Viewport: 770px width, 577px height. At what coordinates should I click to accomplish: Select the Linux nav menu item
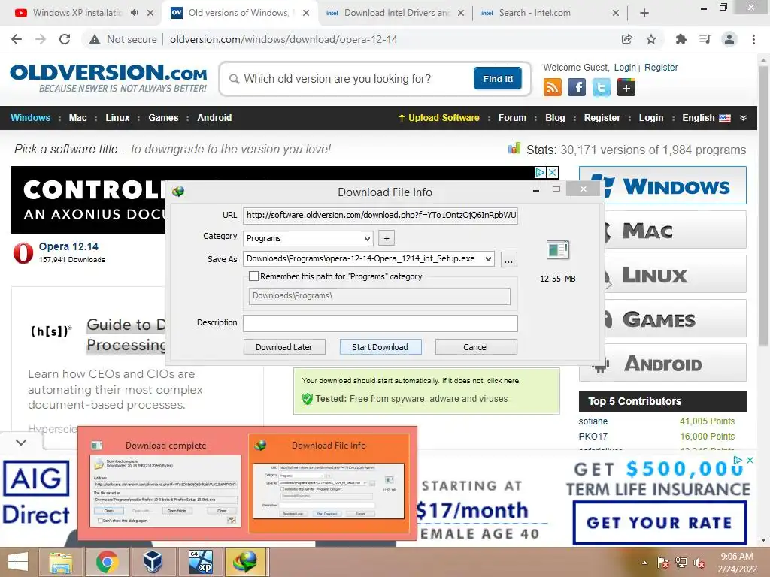pos(117,118)
